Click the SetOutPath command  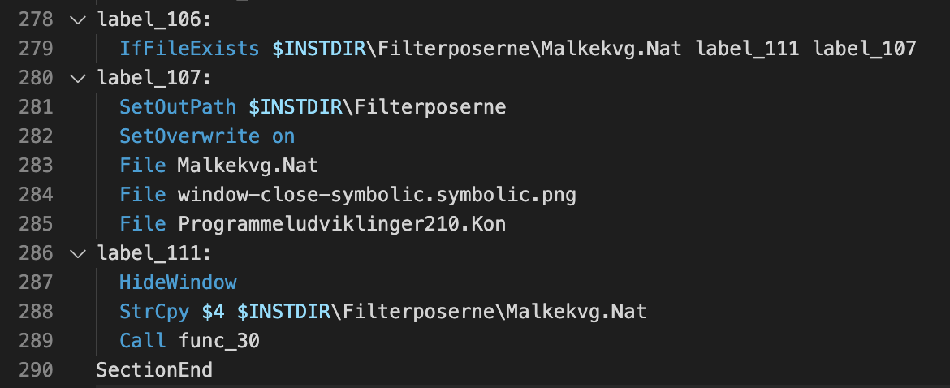[178, 107]
